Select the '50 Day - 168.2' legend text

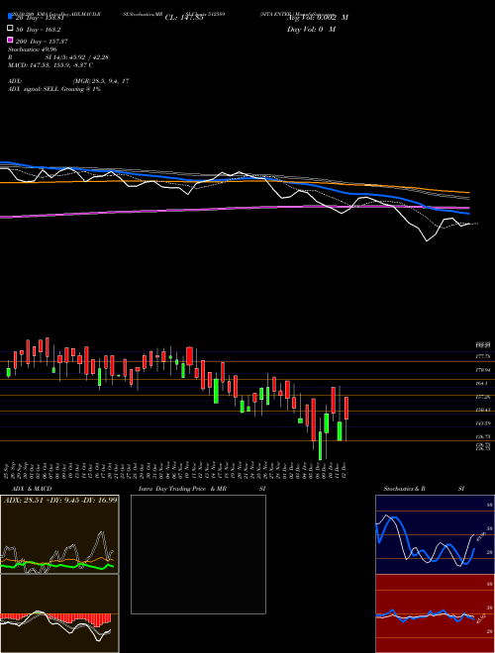(x=38, y=30)
